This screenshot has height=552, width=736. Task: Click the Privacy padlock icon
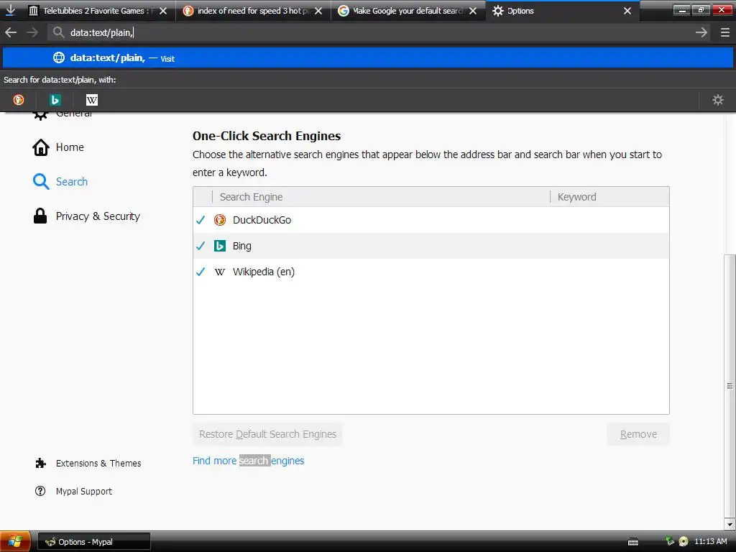click(40, 216)
